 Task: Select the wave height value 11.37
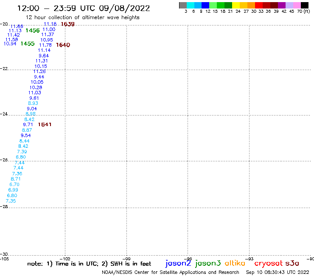pyautogui.click(x=48, y=34)
